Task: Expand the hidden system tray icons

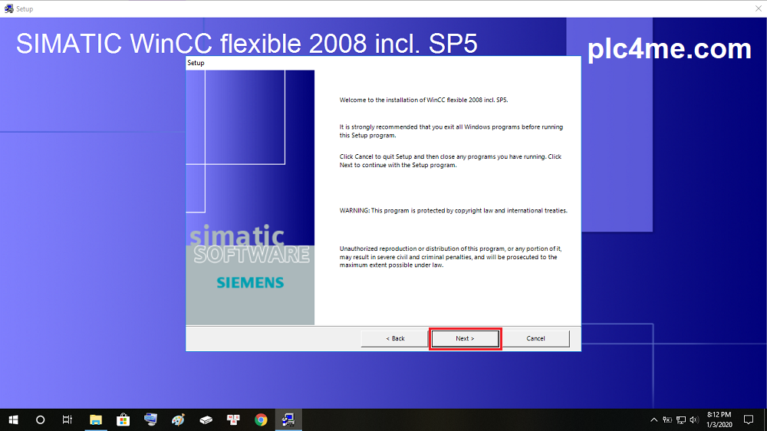Action: pyautogui.click(x=653, y=419)
